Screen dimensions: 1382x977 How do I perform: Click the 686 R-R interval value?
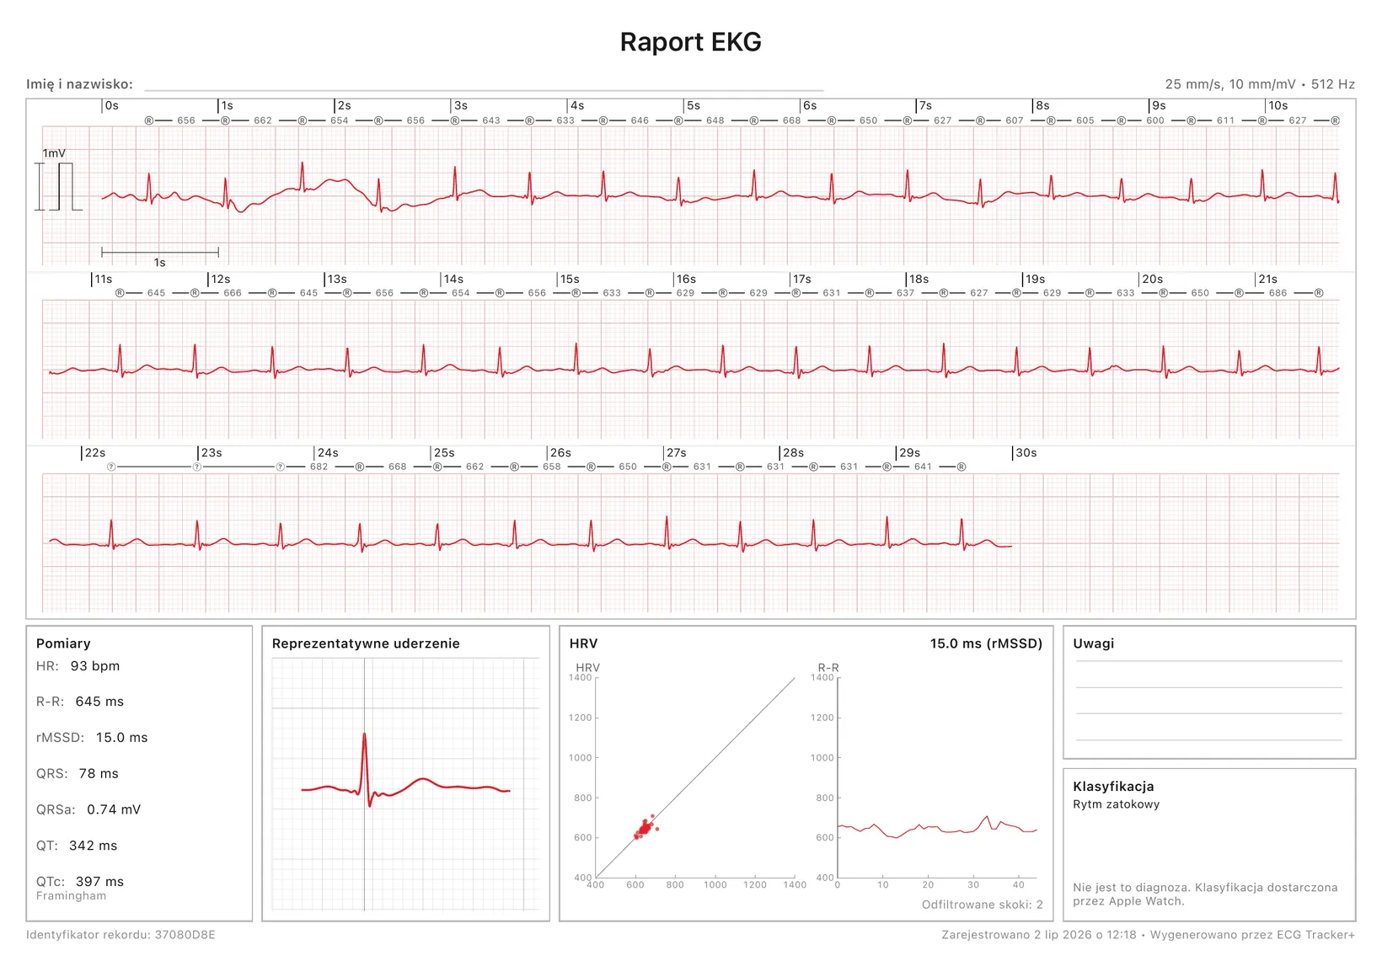[1278, 293]
